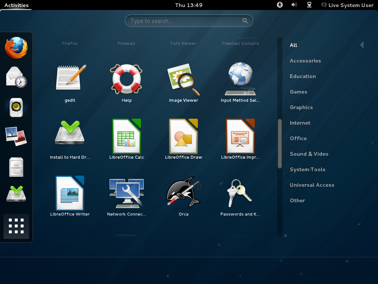Open clock and calendar Thu 13:49

(189, 5)
